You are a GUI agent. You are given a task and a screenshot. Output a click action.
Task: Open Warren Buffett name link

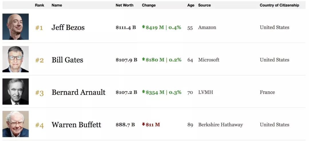76,125
